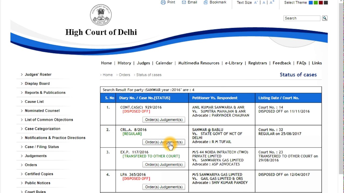Viewport: 344px width, 193px height.
Task: Decrease text size with A-
Action: [256, 2]
